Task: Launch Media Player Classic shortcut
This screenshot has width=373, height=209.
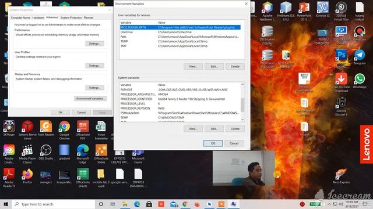Action: pyautogui.click(x=27, y=154)
